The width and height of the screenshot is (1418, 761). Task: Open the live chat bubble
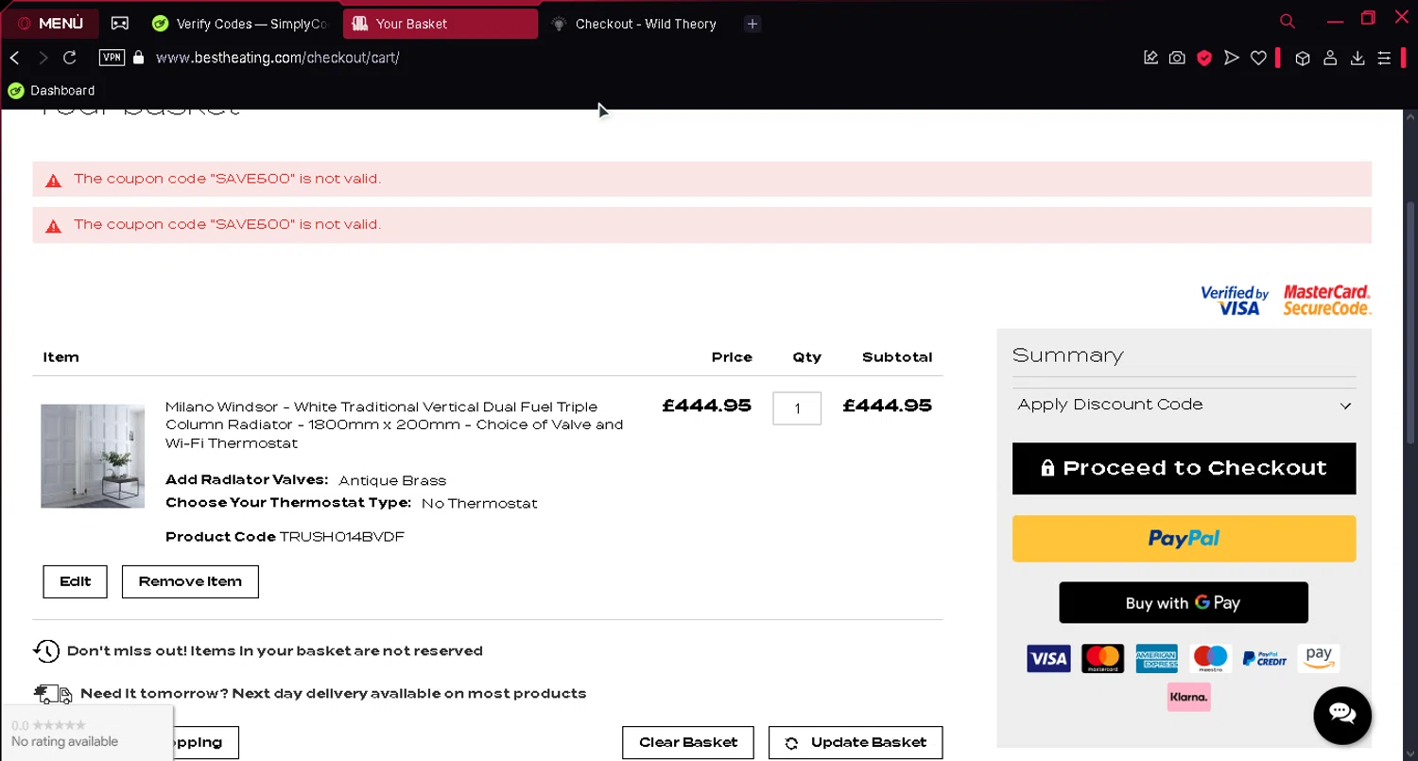[1342, 714]
